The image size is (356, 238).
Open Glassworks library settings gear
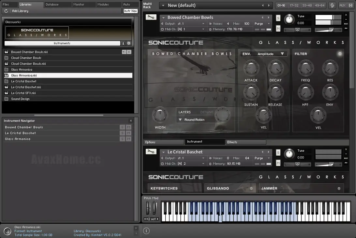129,43
